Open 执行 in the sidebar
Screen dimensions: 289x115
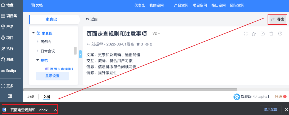7,49
